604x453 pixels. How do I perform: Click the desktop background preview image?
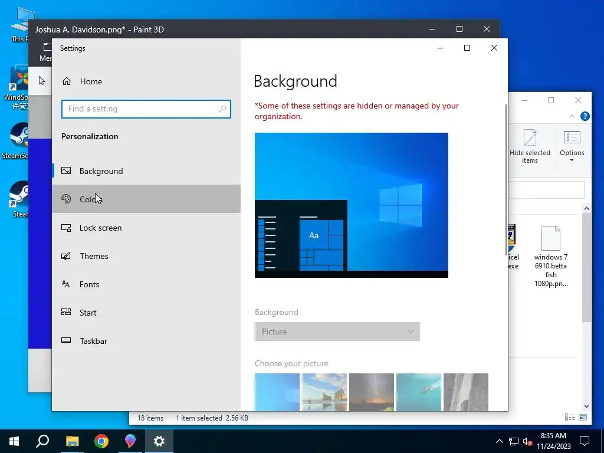(x=352, y=205)
